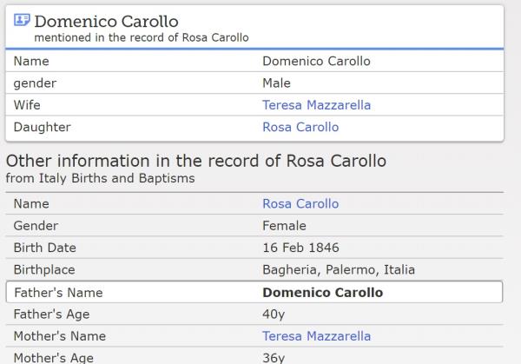Click the Wife row label
Viewport: 521px width, 364px height.
tap(27, 105)
